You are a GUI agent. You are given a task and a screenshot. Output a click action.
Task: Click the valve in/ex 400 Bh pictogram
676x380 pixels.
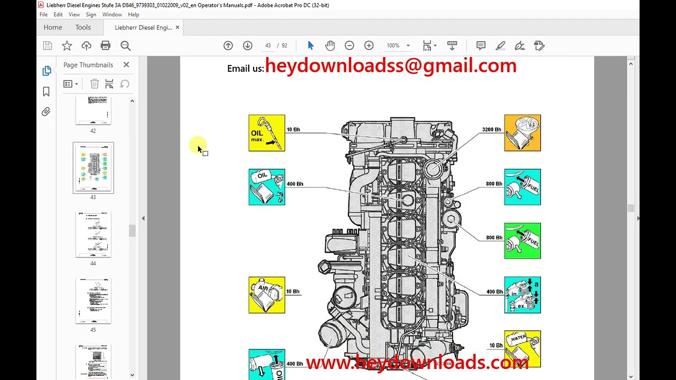click(x=522, y=295)
